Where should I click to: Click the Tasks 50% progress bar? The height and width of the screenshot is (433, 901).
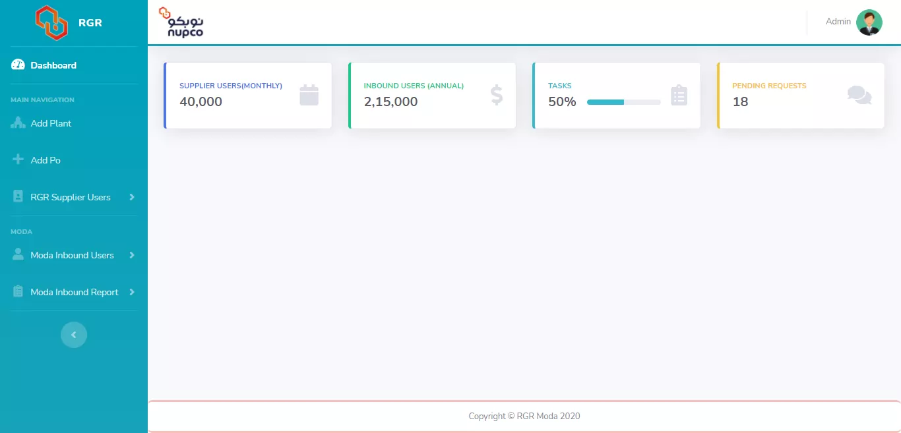(623, 102)
